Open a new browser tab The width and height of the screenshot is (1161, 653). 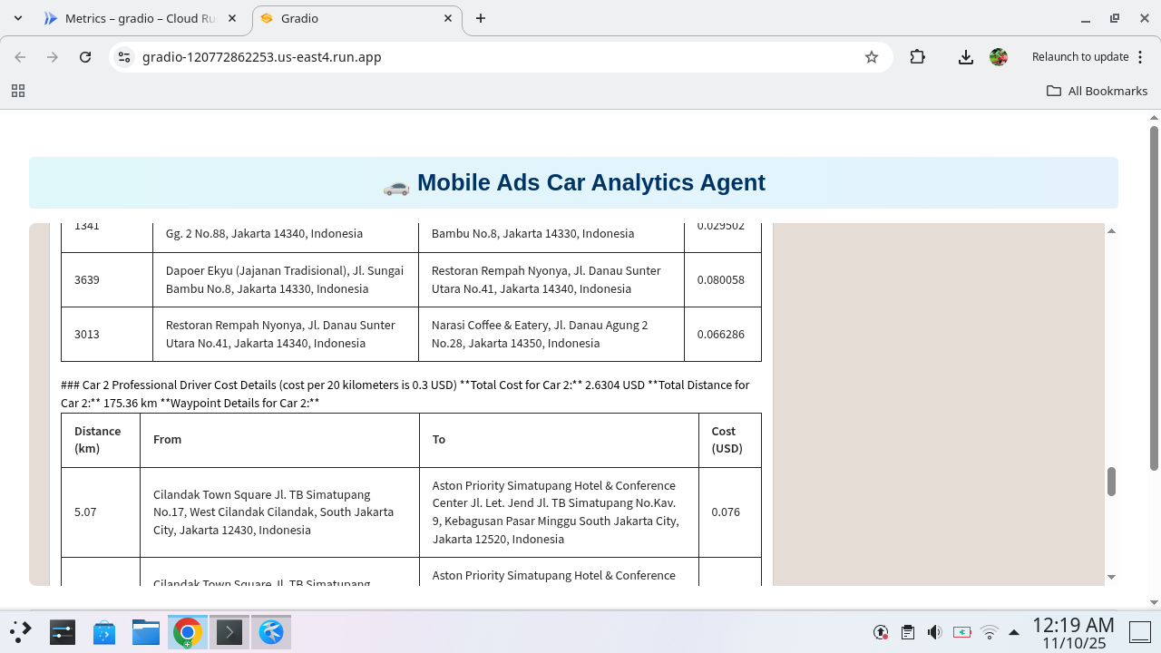[481, 18]
